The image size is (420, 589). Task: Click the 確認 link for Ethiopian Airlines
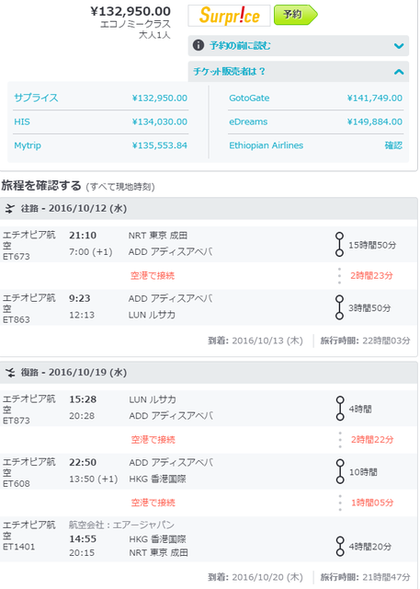(x=393, y=145)
